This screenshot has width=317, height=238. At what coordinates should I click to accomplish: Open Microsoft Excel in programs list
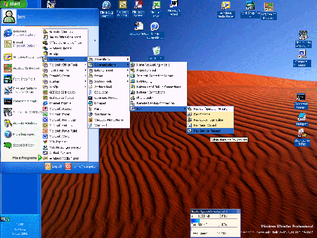tap(66, 114)
